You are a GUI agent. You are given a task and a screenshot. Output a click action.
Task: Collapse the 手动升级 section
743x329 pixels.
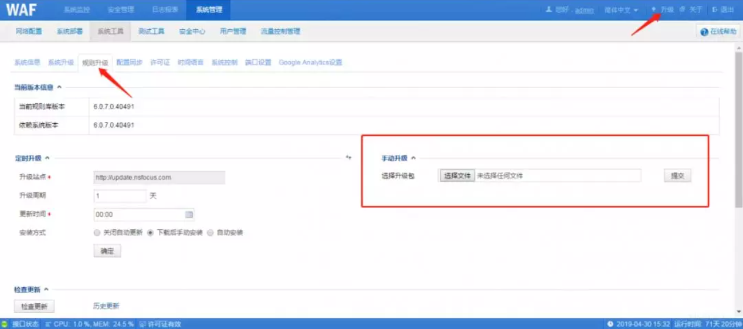pyautogui.click(x=413, y=158)
